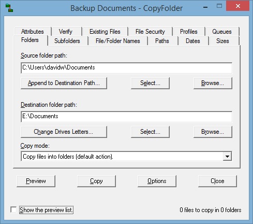Click into the Destination folder path field
Screen dimensions: 253x224
point(126,117)
